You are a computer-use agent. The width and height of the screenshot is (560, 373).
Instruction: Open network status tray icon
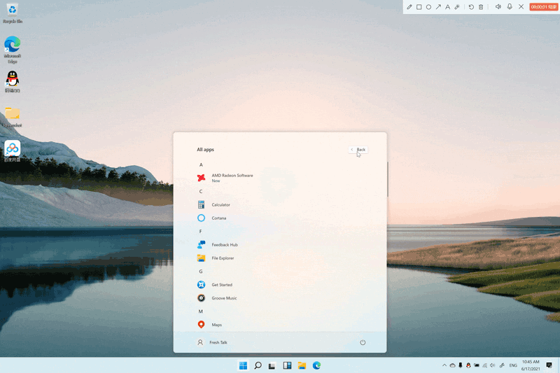click(x=484, y=365)
